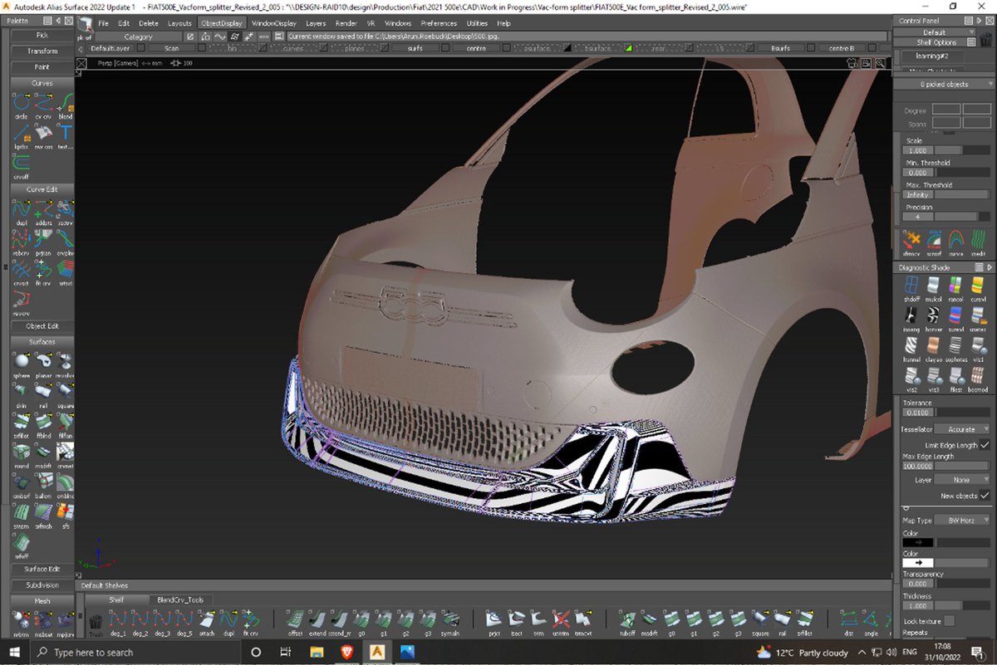Open the Preferences menu
Image resolution: width=997 pixels, height=665 pixels.
pos(439,23)
